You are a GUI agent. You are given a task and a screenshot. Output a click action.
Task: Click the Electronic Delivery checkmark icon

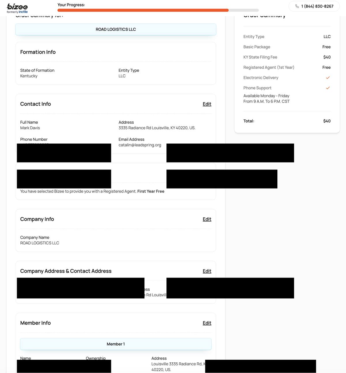click(328, 78)
